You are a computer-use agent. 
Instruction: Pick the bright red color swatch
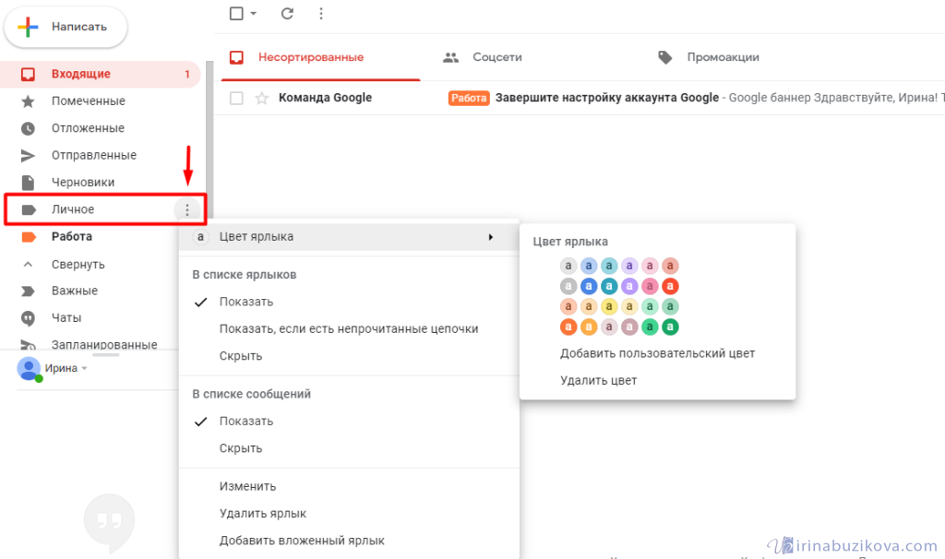pos(671,286)
